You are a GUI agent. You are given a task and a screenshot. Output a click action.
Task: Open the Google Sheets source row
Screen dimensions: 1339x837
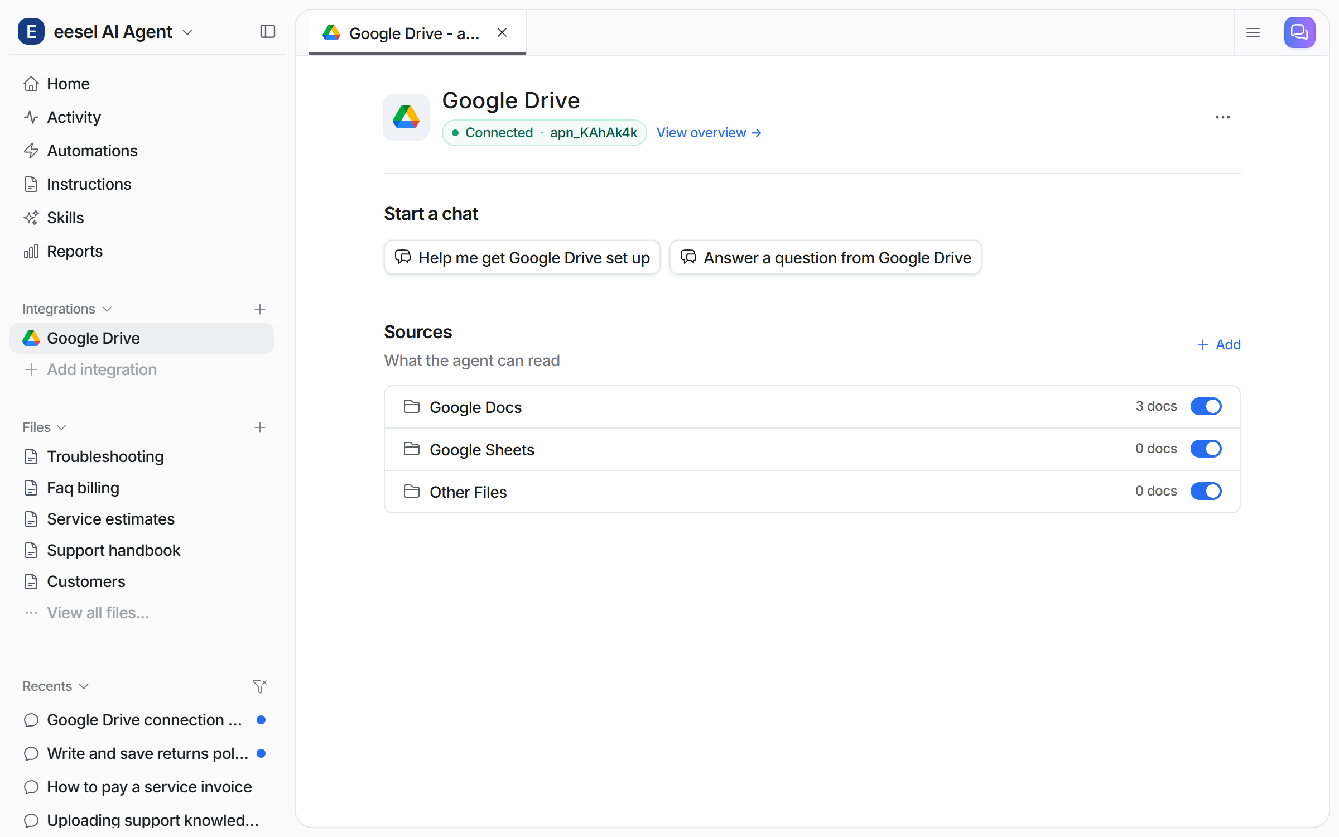click(812, 449)
